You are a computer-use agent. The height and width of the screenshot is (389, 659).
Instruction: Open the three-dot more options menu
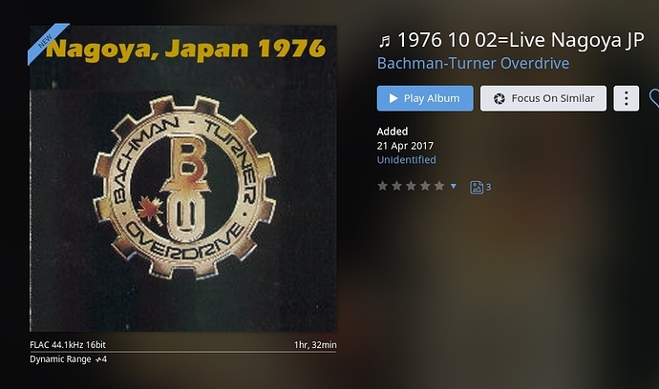coord(627,98)
